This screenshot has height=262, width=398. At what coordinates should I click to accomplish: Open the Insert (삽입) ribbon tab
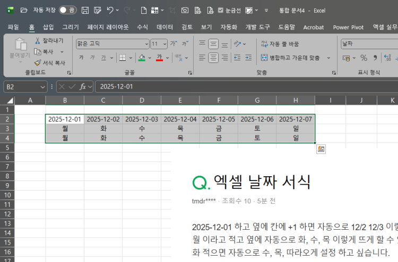click(48, 27)
